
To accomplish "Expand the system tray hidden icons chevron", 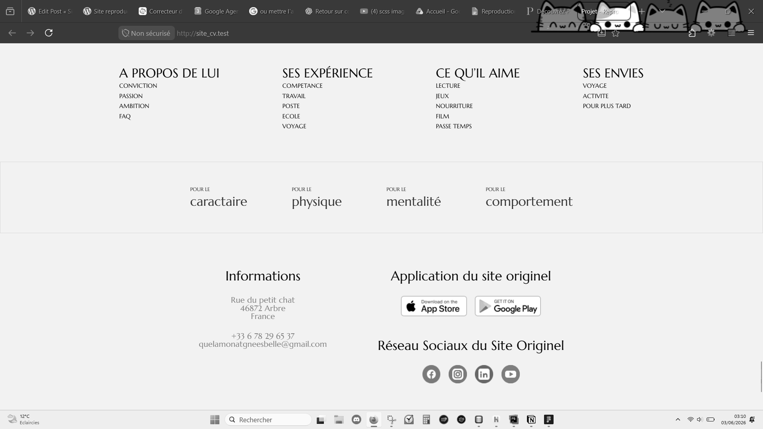I will (x=678, y=420).
